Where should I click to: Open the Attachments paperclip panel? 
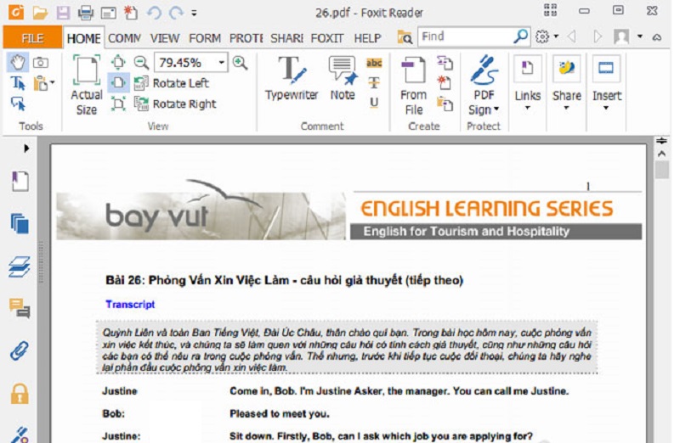[20, 350]
